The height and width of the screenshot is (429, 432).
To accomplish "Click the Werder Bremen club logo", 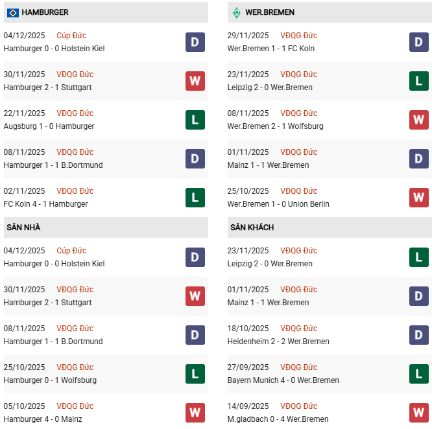I will tap(237, 12).
